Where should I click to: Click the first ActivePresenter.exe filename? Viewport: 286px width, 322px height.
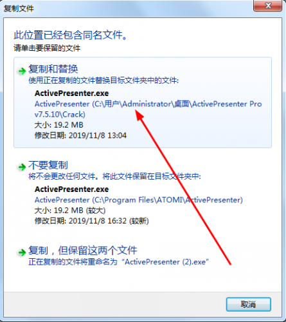point(71,93)
